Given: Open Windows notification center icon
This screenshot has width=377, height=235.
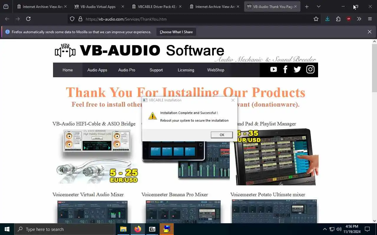Looking at the screenshot, I should 367,229.
